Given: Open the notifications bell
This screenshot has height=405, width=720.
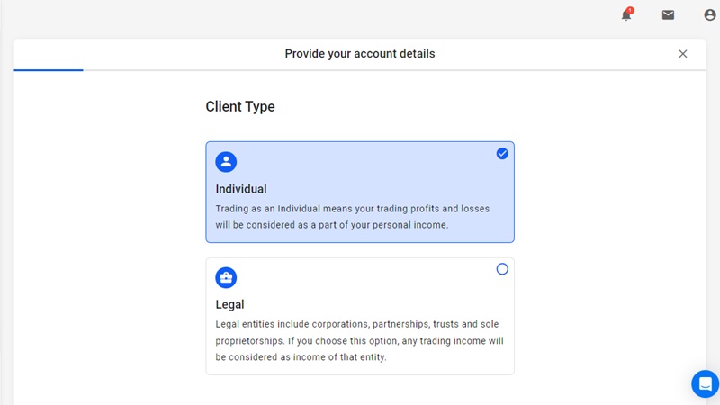Looking at the screenshot, I should (x=626, y=14).
